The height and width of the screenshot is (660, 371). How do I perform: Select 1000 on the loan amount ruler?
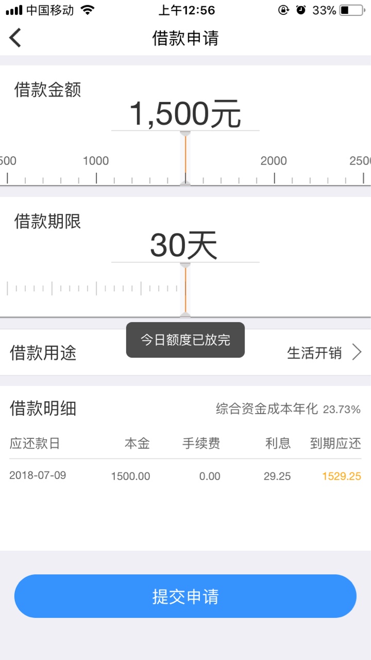tap(96, 161)
